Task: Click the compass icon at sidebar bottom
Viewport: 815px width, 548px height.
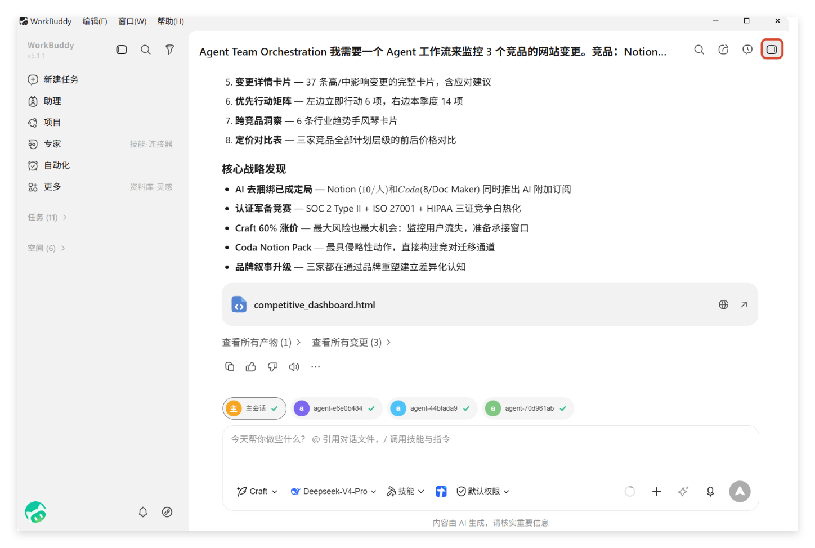Action: [167, 512]
